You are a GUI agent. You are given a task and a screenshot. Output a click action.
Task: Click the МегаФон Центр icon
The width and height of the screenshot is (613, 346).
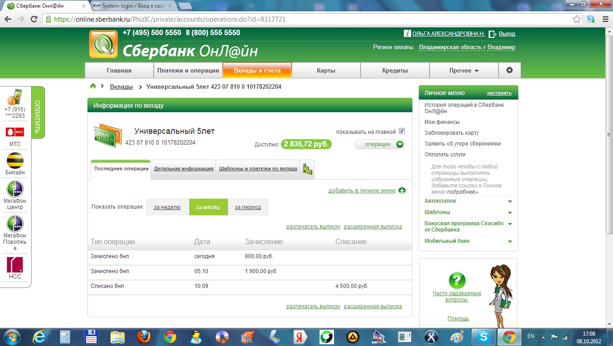(15, 189)
